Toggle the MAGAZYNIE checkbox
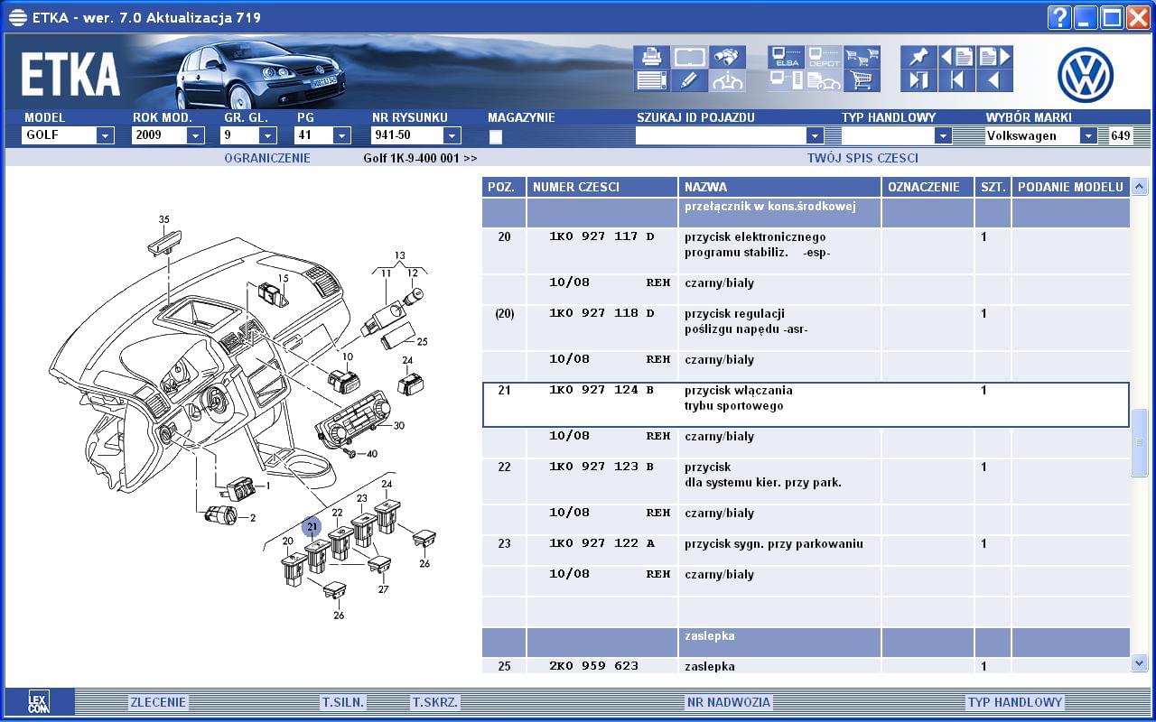Image resolution: width=1156 pixels, height=722 pixels. coord(495,137)
